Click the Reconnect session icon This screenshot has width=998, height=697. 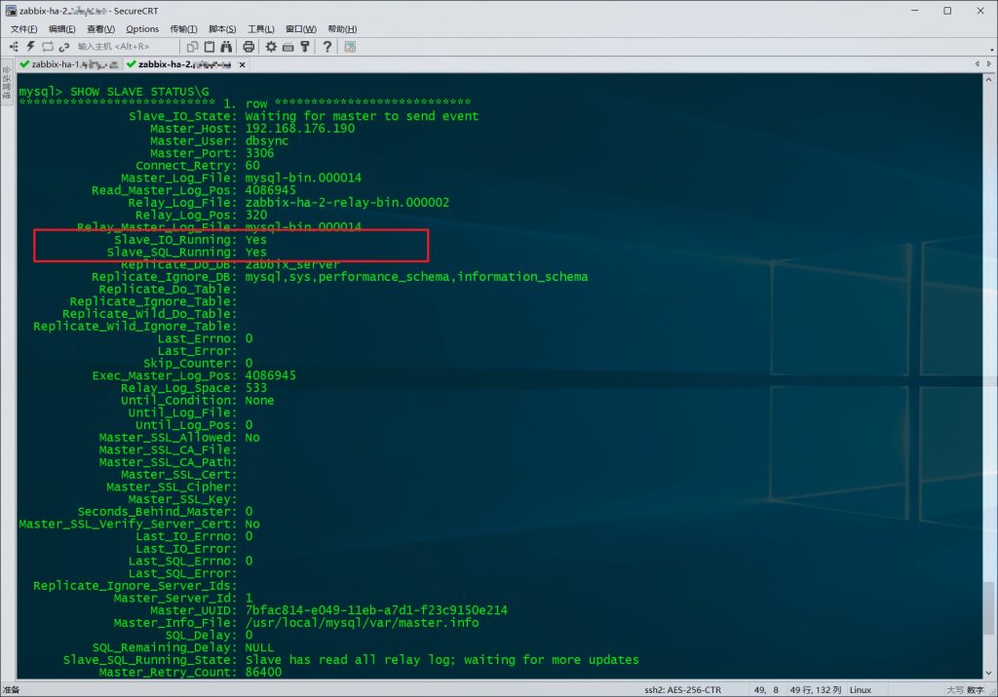click(47, 47)
